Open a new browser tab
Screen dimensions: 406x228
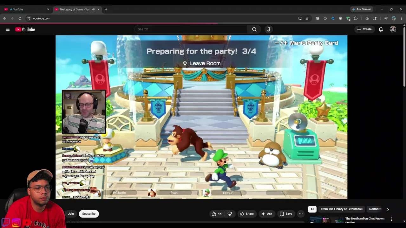(x=106, y=9)
